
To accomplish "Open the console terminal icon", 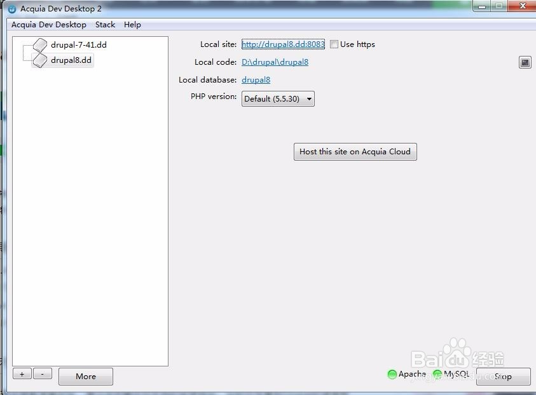I will [x=525, y=62].
